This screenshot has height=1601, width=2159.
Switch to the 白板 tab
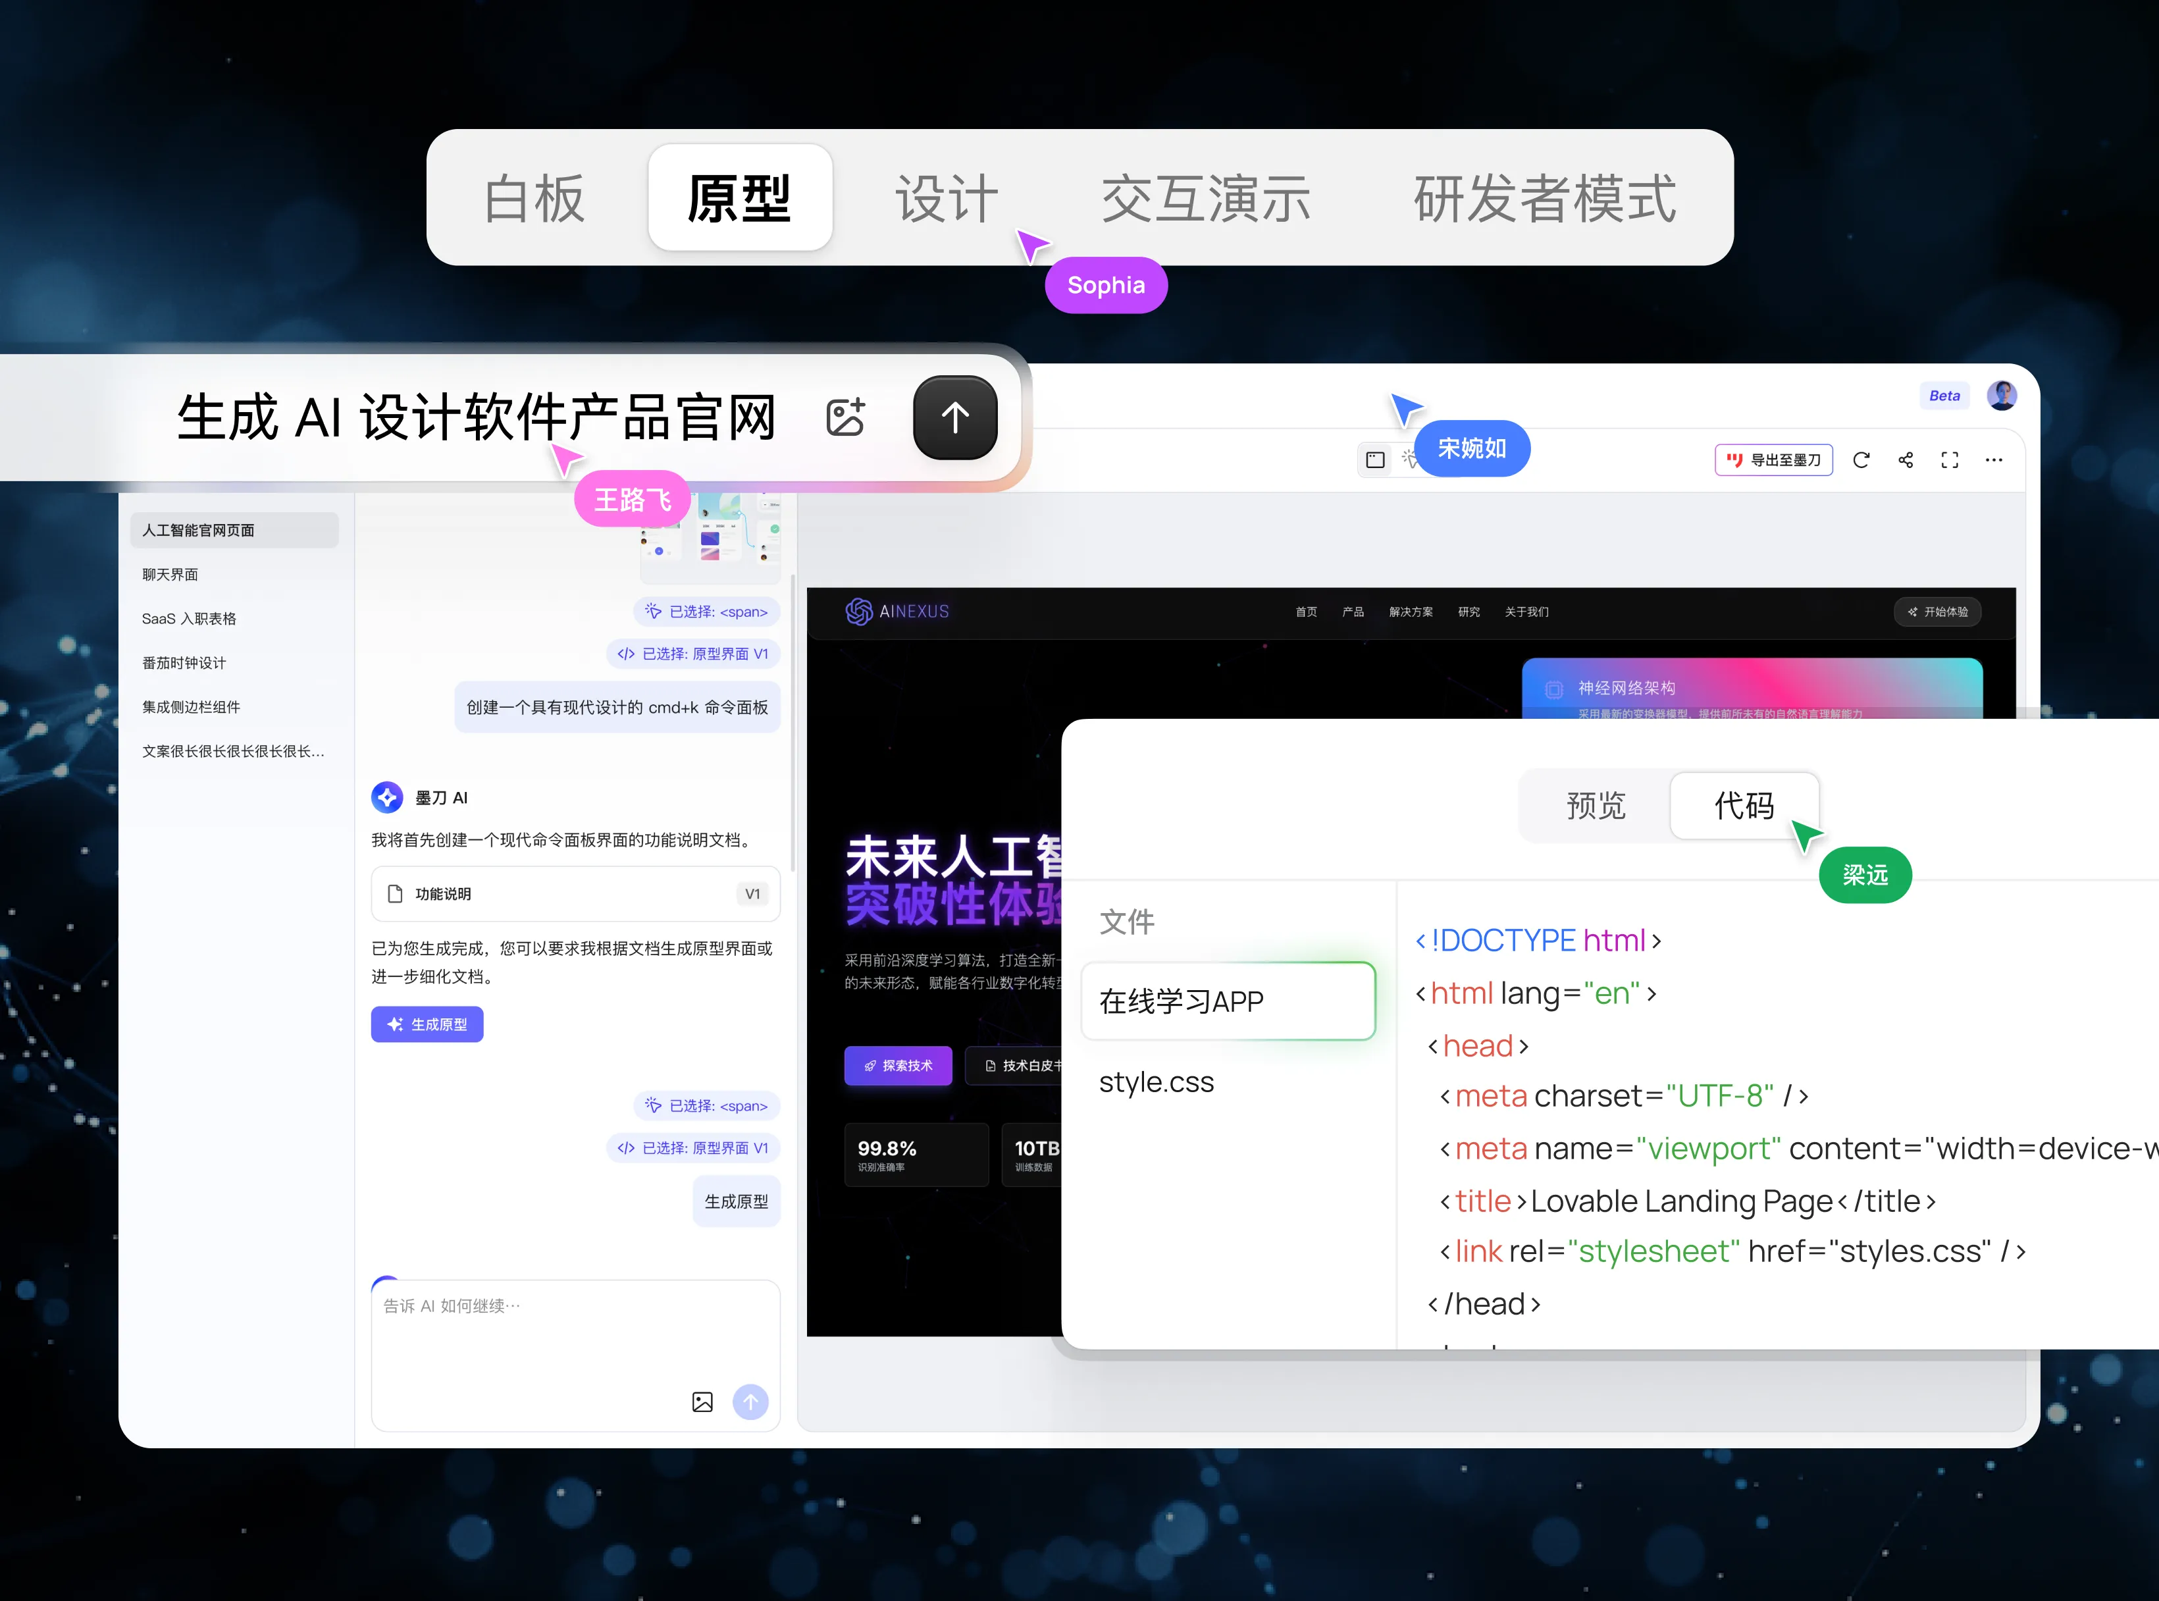pos(534,199)
